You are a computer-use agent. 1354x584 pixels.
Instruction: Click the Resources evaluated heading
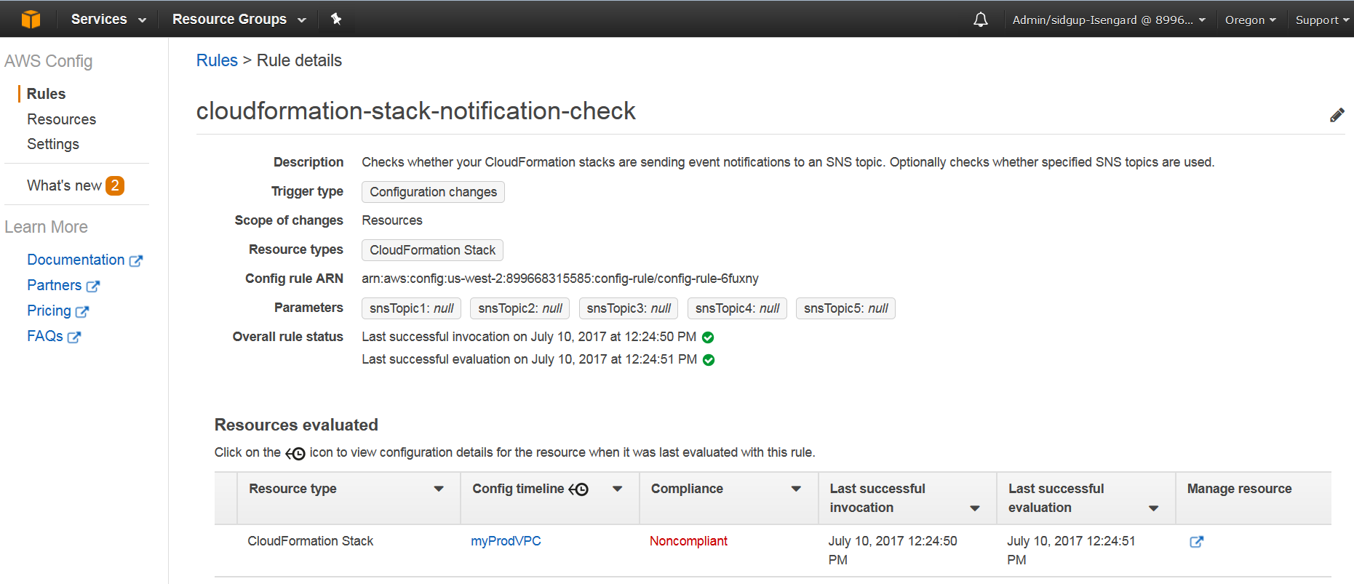coord(296,425)
